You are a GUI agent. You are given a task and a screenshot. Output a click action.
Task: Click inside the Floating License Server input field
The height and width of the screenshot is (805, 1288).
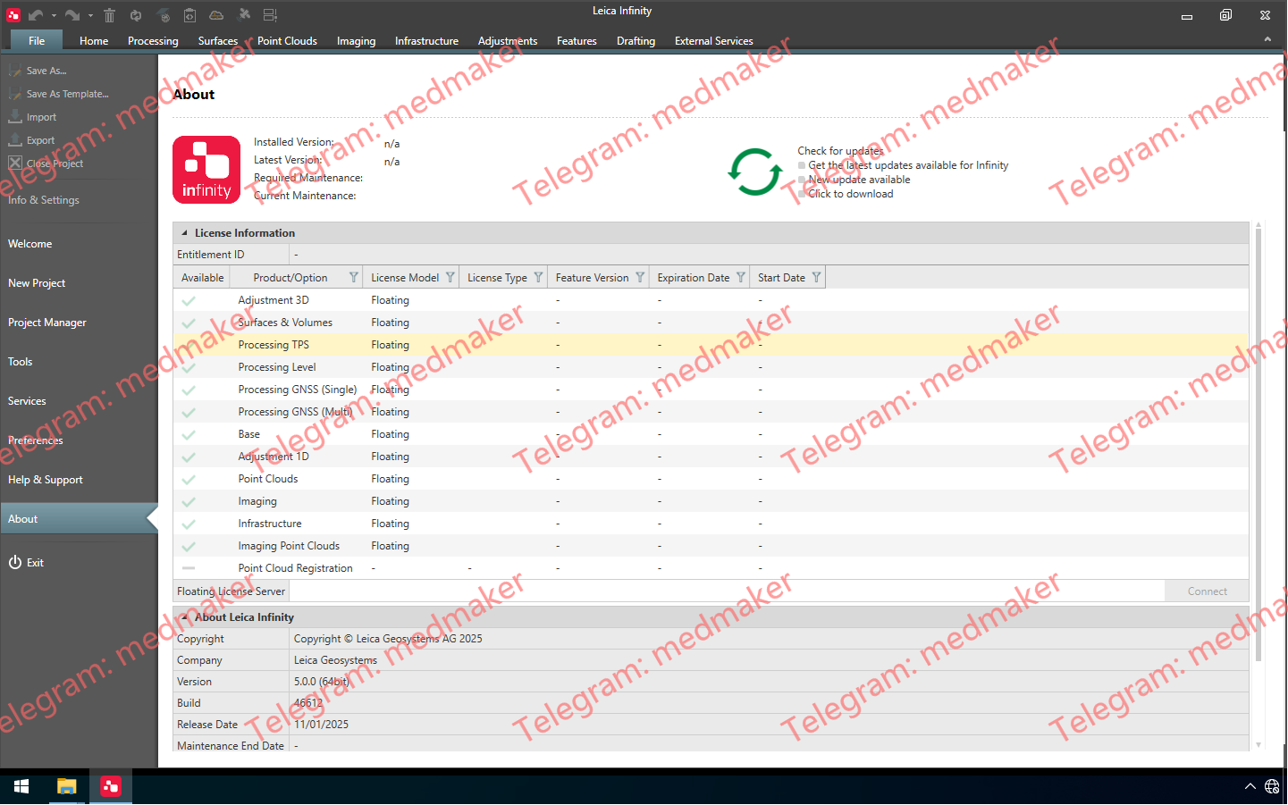626,591
